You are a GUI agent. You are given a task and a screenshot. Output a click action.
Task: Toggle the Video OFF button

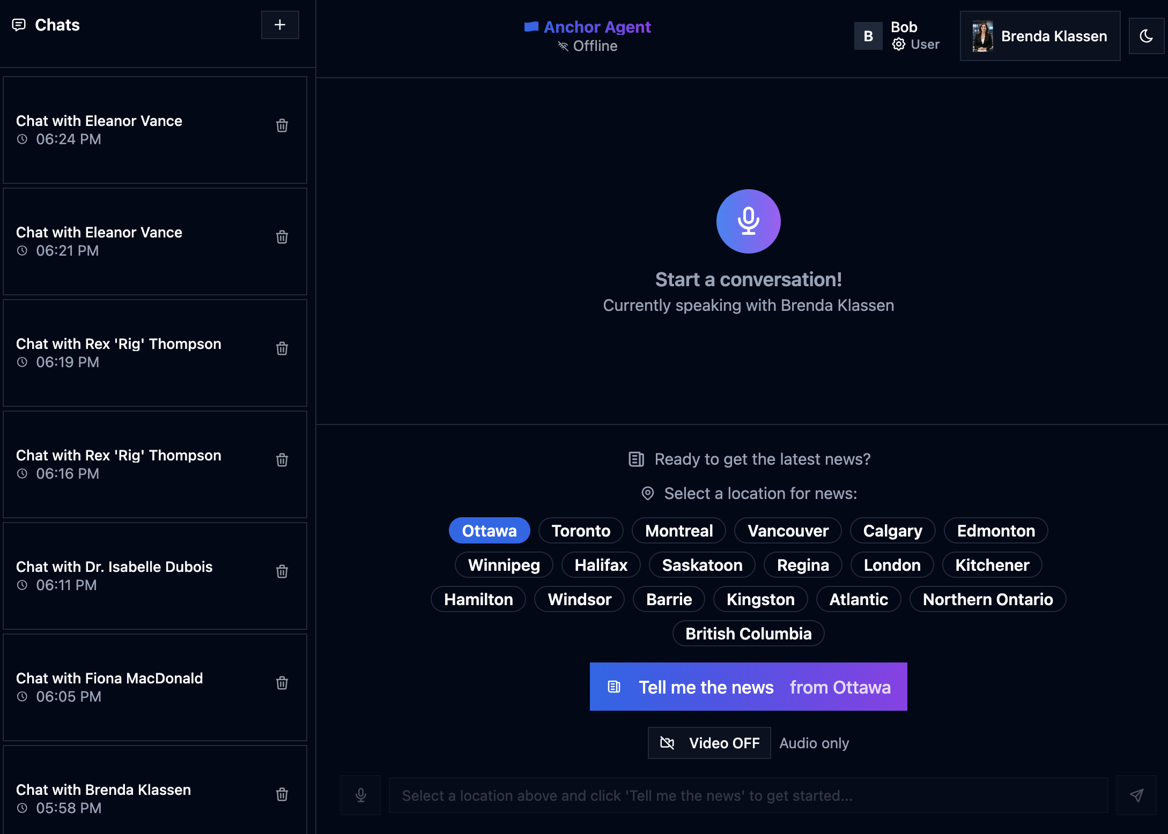click(709, 743)
